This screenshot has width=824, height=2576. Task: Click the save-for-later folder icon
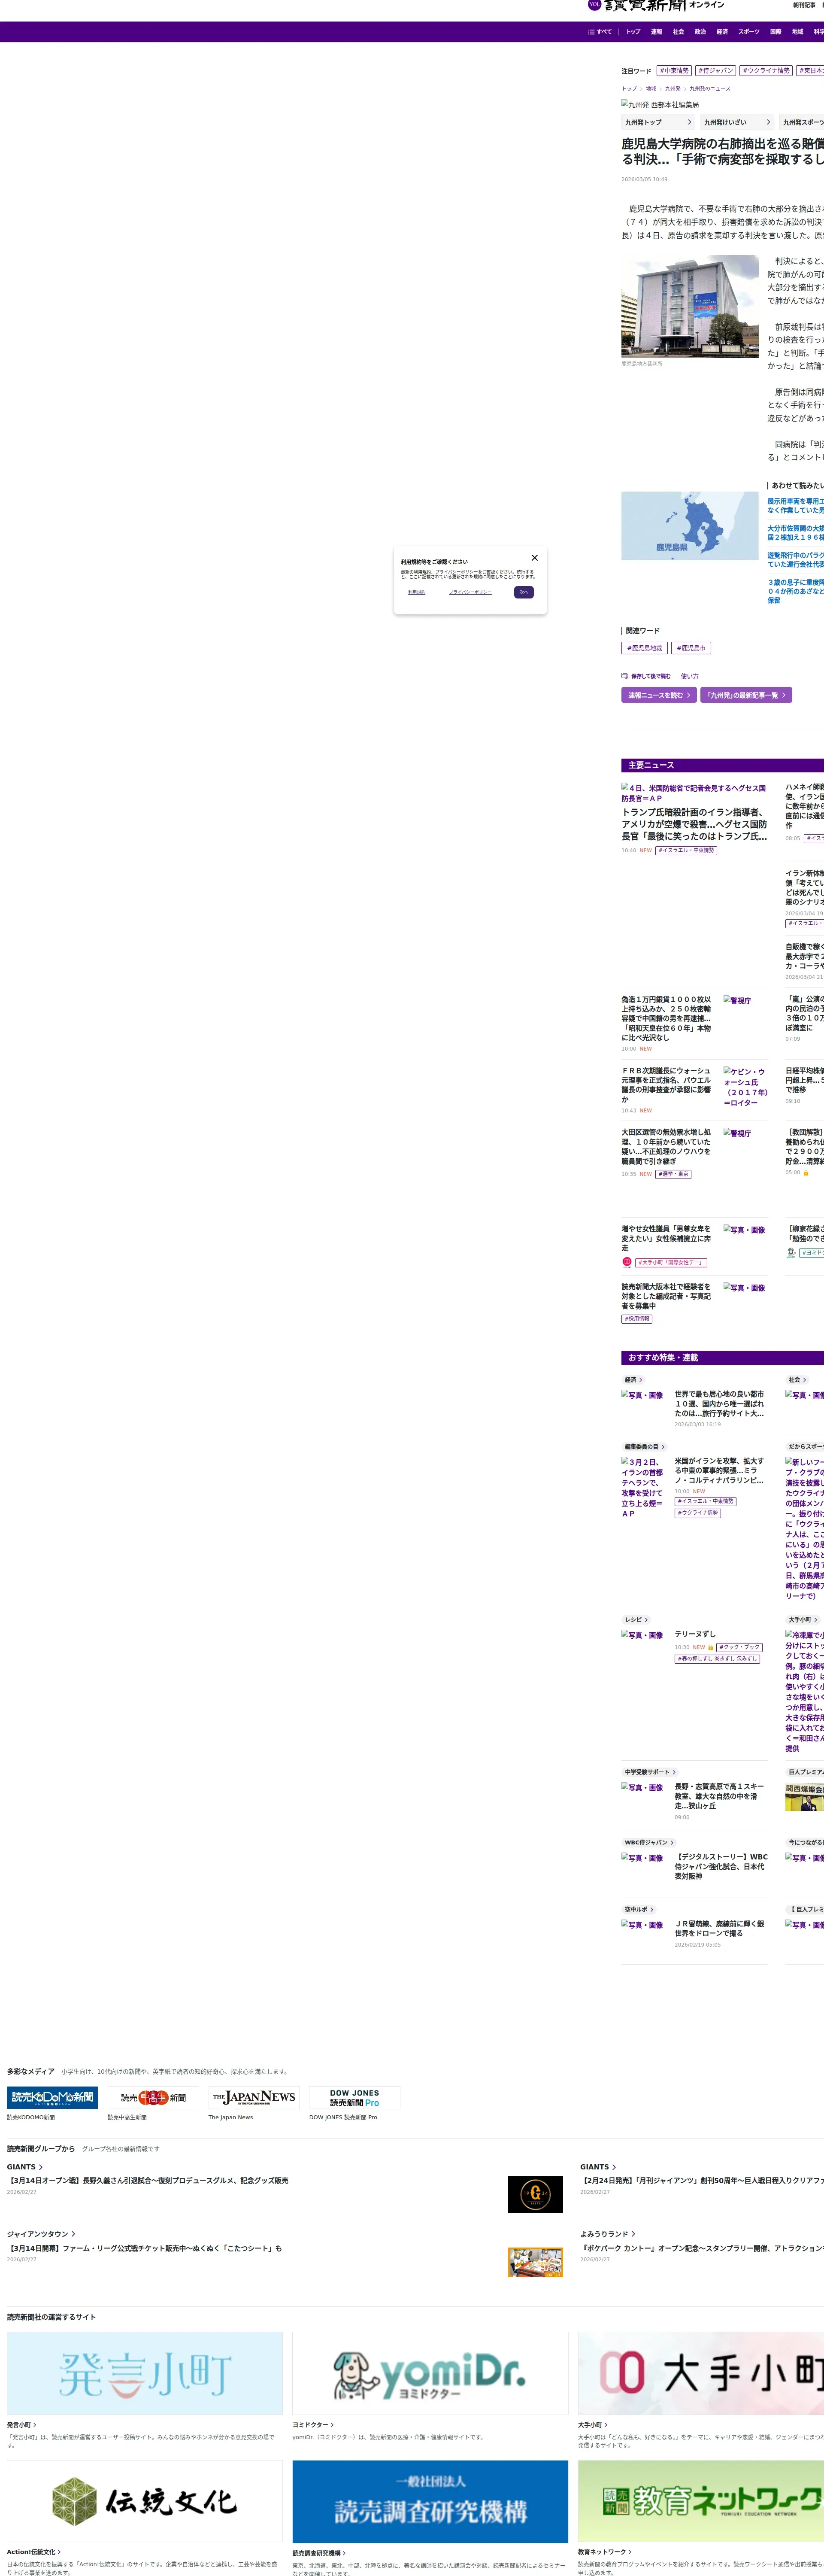[625, 676]
